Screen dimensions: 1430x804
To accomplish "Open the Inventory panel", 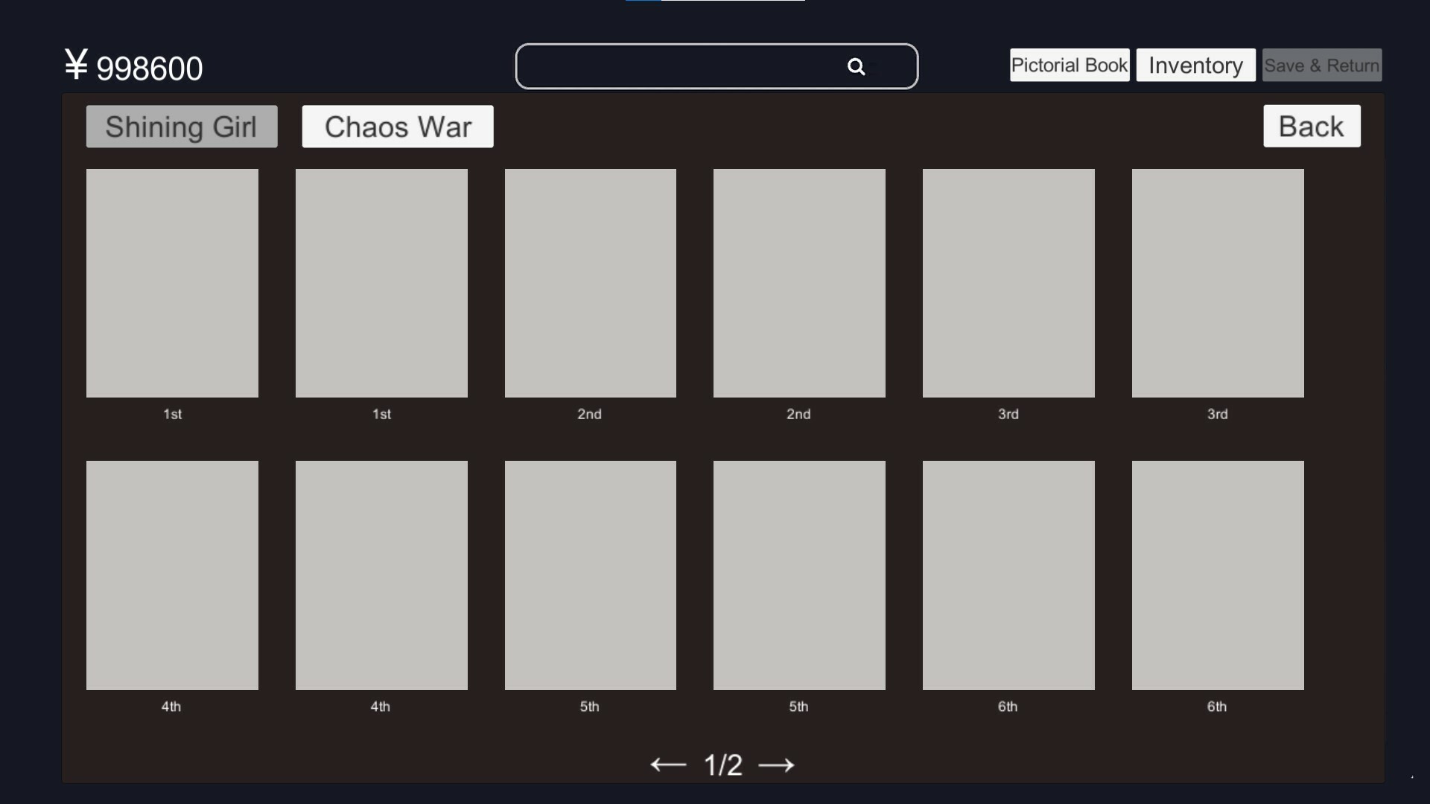I will pos(1195,65).
